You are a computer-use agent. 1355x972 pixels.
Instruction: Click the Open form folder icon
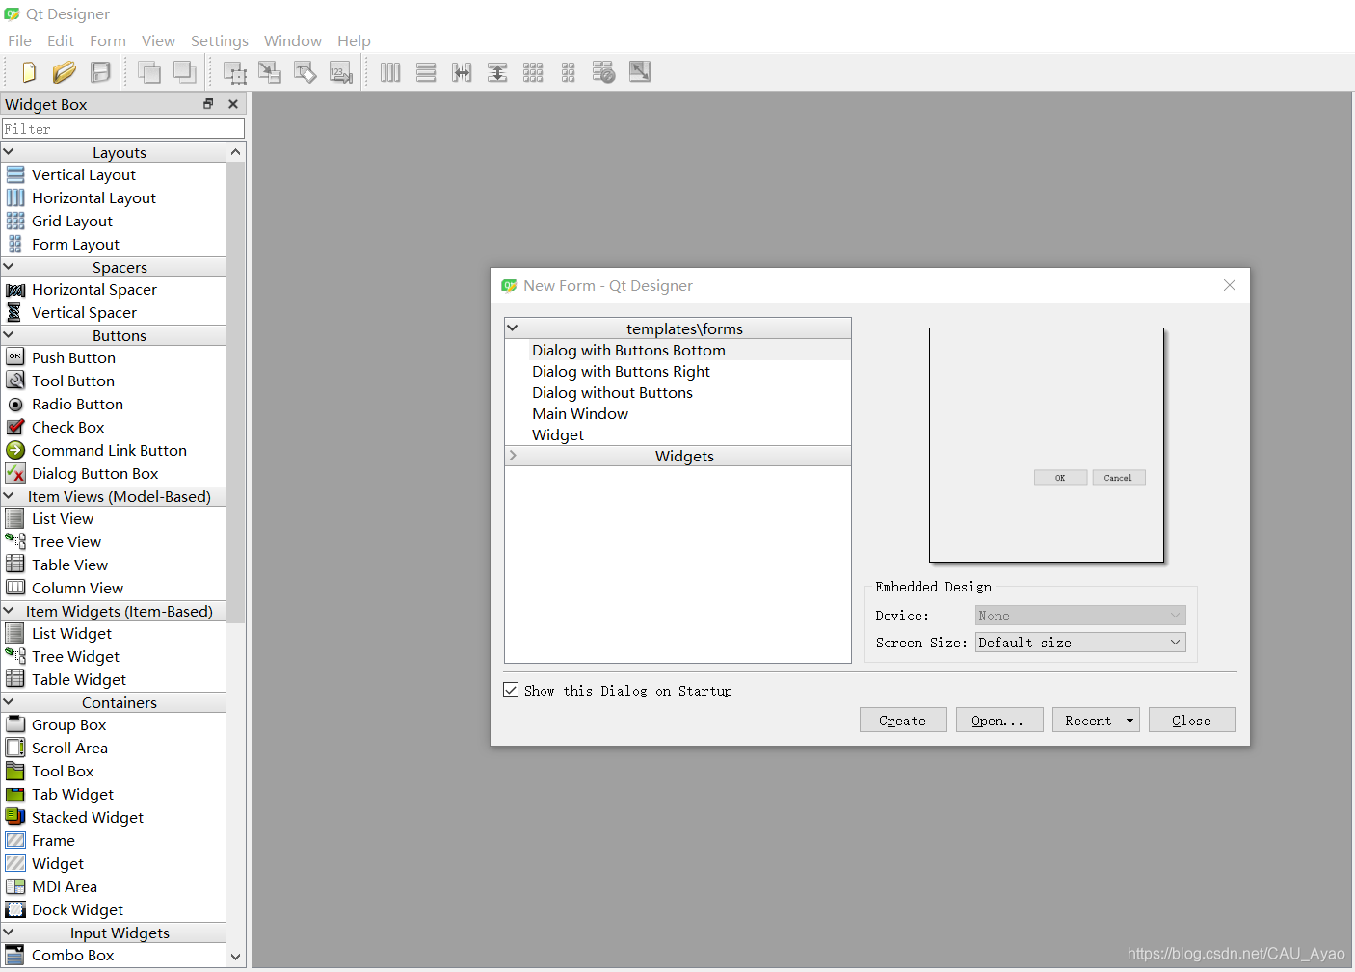tap(65, 72)
